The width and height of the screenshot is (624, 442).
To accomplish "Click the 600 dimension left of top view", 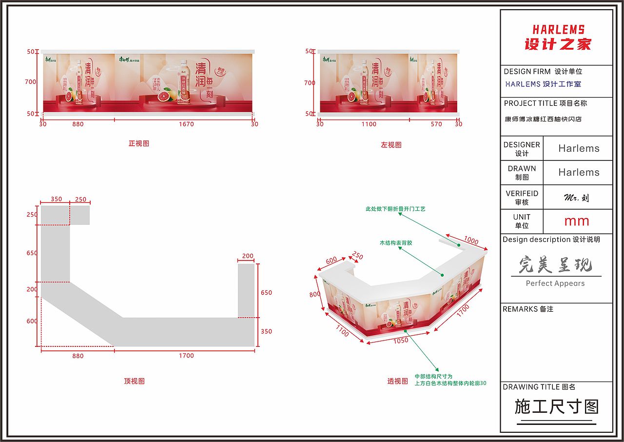I will [32, 321].
